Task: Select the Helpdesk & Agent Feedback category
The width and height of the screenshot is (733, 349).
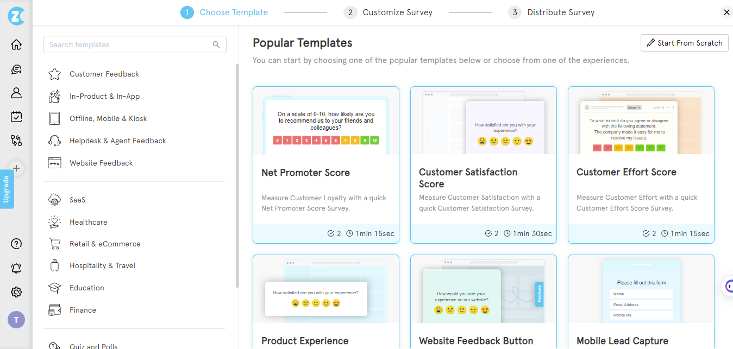Action: 117,141
